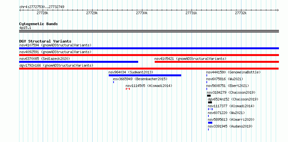Screen dimensions: 288x142
Task: Click the nsv5608751 blue tick marker
Action: (x=207, y=89)
